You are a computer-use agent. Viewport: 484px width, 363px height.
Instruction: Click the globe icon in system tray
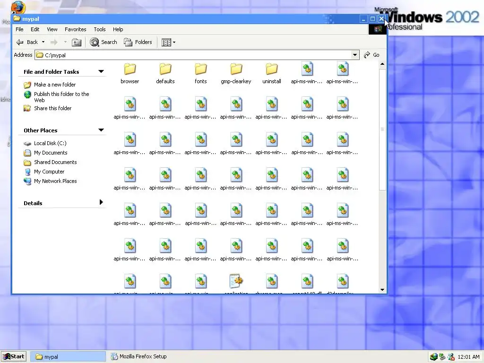point(434,357)
